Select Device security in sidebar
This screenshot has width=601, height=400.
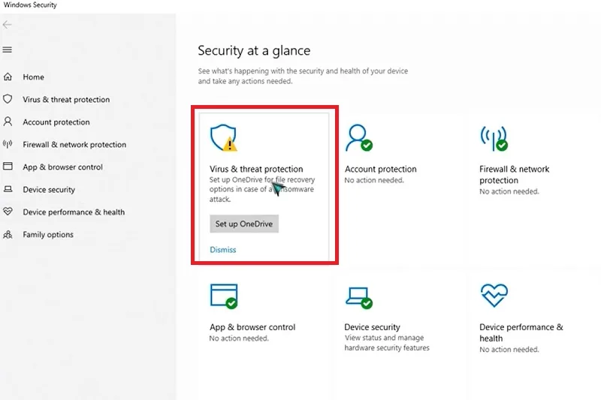tap(49, 189)
